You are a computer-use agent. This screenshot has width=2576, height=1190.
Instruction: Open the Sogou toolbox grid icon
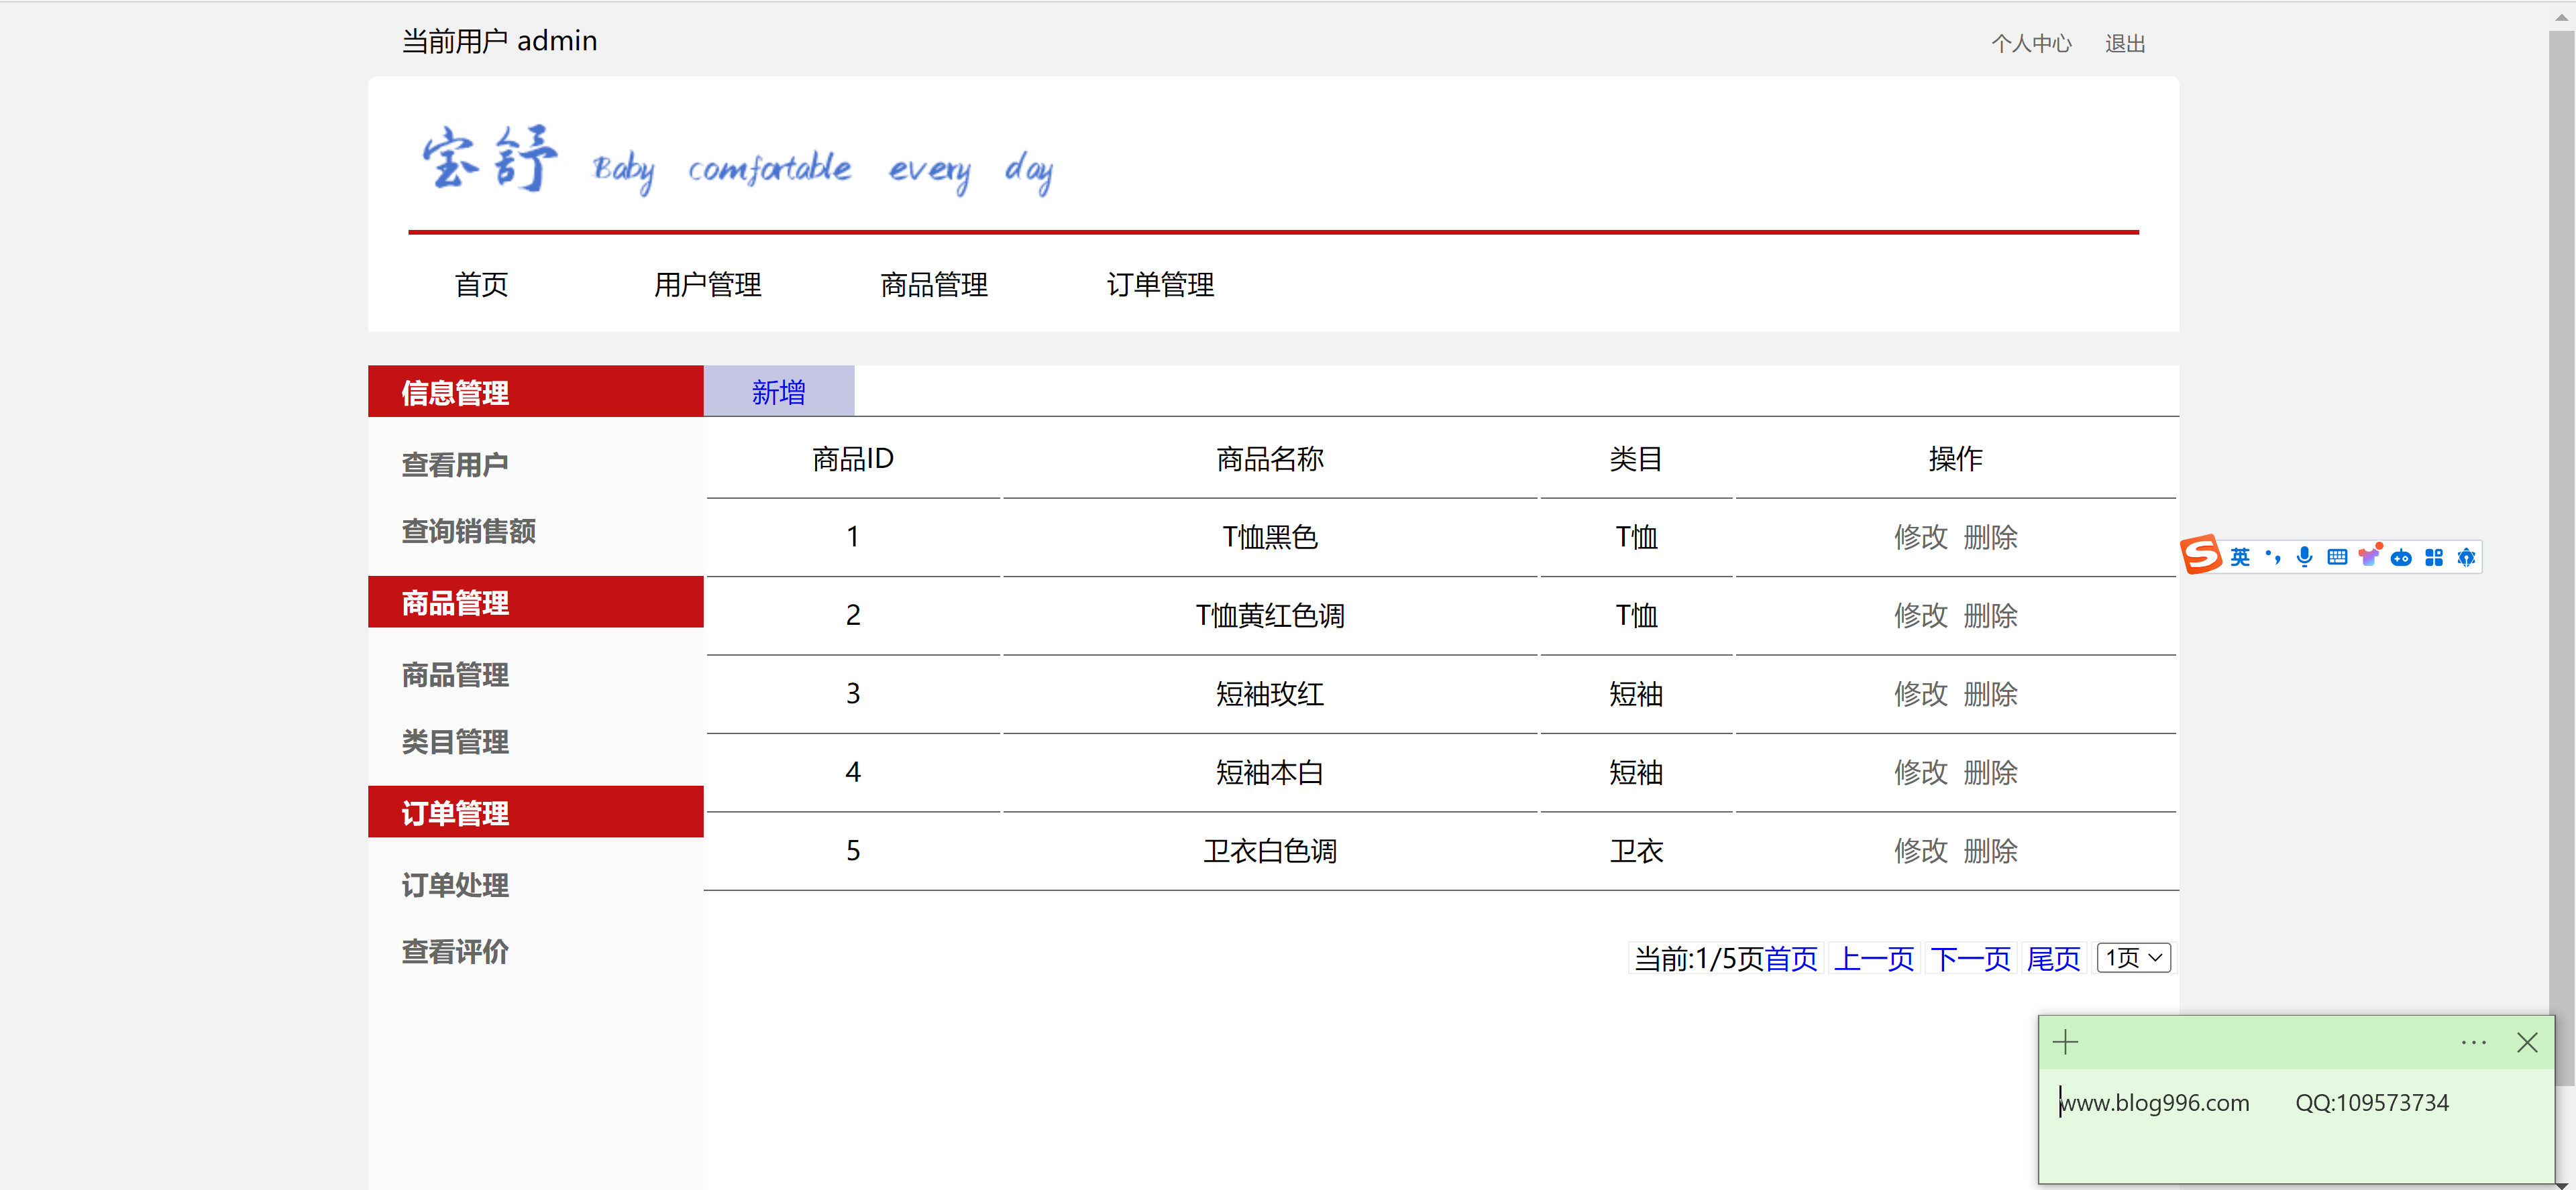(x=2434, y=558)
